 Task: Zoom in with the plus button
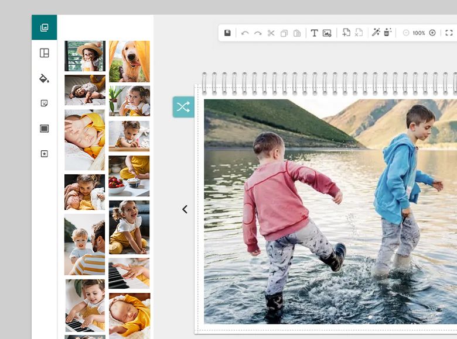(432, 33)
